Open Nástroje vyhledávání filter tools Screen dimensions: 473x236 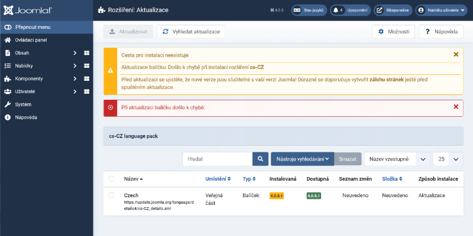point(302,159)
